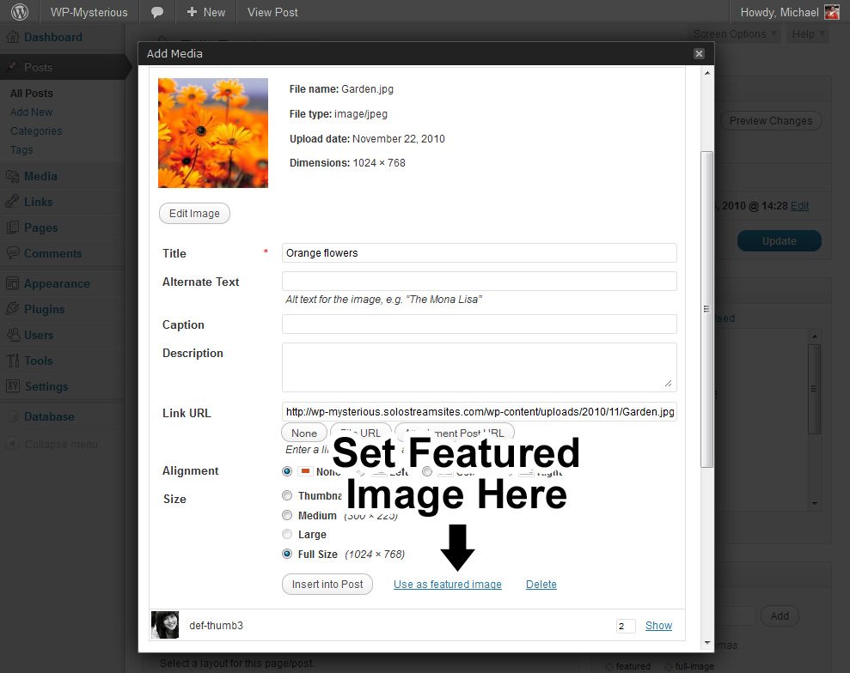The width and height of the screenshot is (850, 673).
Task: Click the Plugins plug icon in sidebar
Action: (x=13, y=309)
